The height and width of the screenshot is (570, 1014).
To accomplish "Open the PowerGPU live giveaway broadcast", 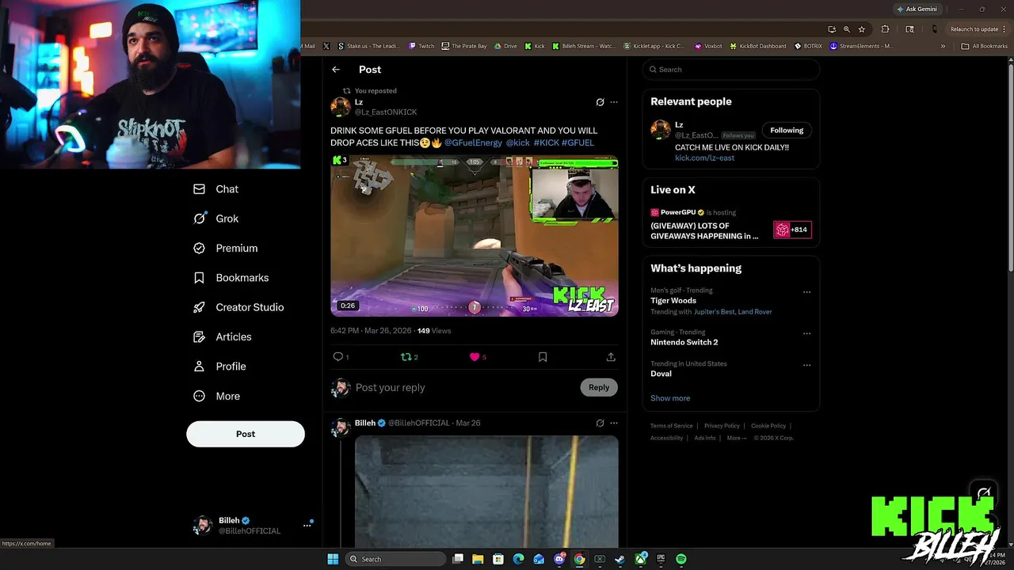I will (x=704, y=230).
